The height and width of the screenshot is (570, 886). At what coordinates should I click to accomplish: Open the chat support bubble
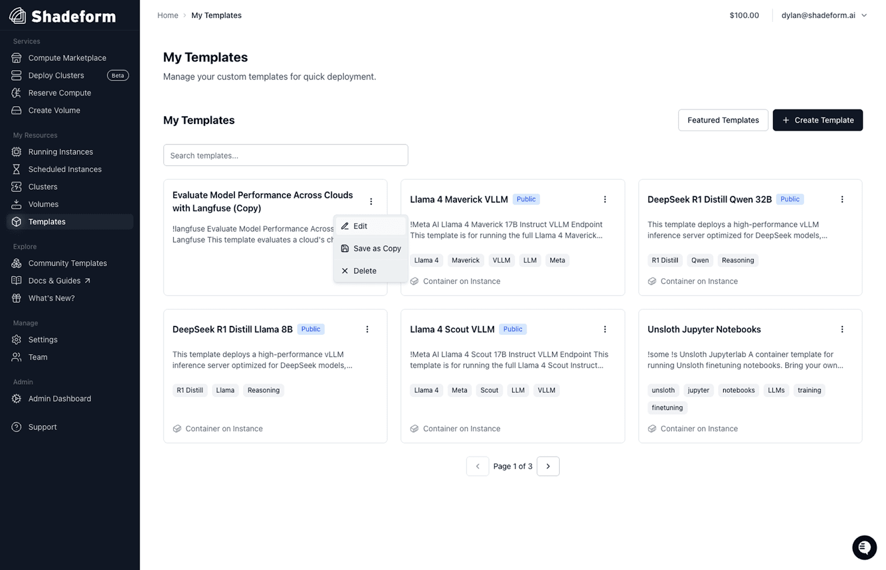point(864,547)
